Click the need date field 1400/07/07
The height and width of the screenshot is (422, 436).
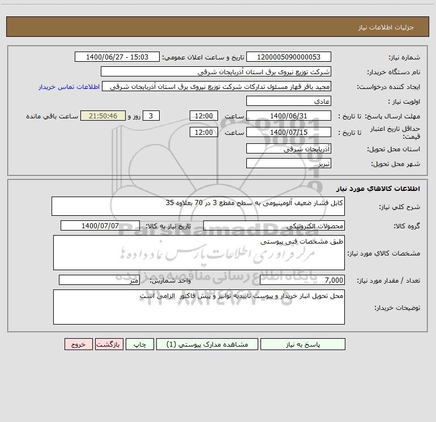[x=100, y=225]
